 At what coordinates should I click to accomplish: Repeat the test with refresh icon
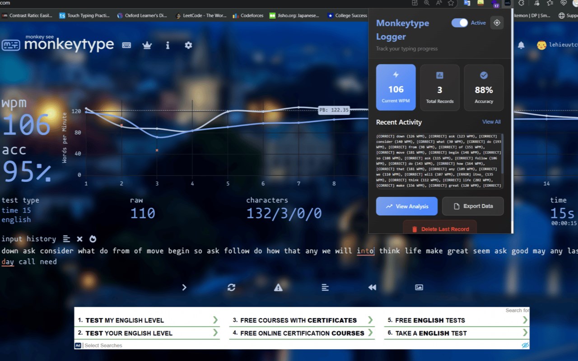(x=231, y=287)
